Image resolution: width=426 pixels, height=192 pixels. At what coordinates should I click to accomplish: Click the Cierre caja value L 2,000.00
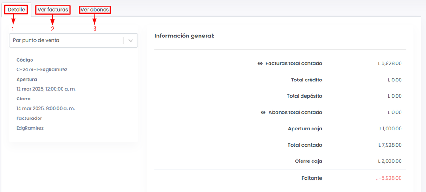[x=389, y=161]
